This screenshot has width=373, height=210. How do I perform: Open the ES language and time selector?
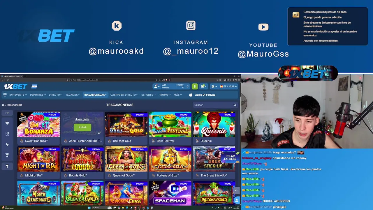tap(229, 86)
